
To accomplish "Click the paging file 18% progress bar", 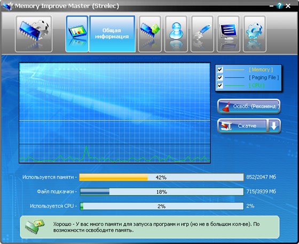I will click(161, 192).
